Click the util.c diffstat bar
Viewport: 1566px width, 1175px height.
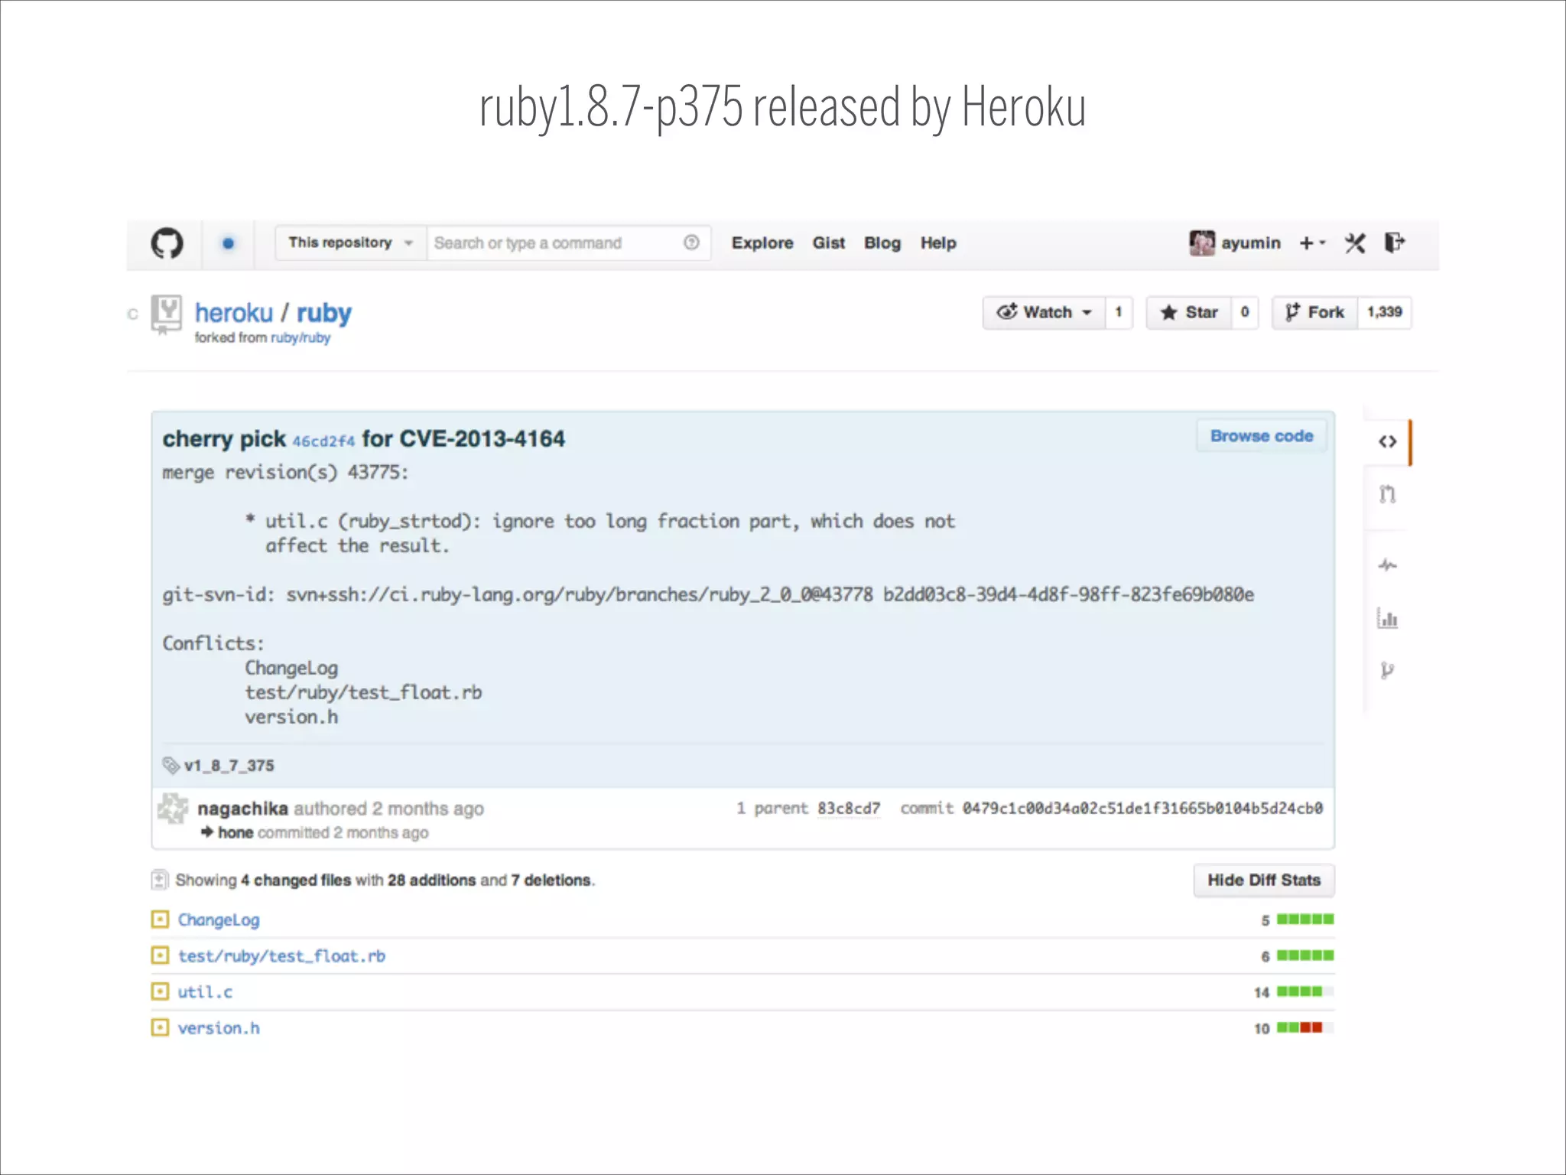[1305, 991]
